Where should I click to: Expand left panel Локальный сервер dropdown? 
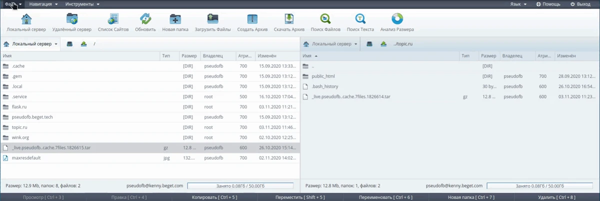click(x=31, y=44)
